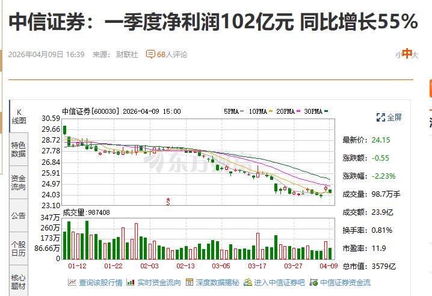Open the 核心题材 tab
The width and height of the screenshot is (432, 296).
coord(19,281)
